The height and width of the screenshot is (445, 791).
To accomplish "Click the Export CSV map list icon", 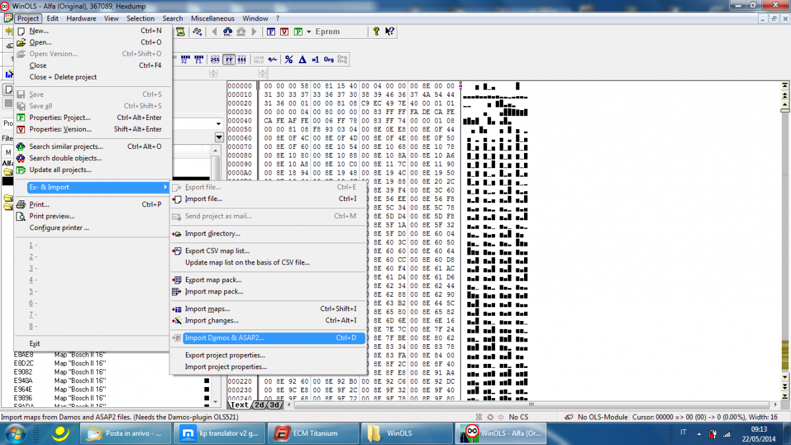I will 177,251.
